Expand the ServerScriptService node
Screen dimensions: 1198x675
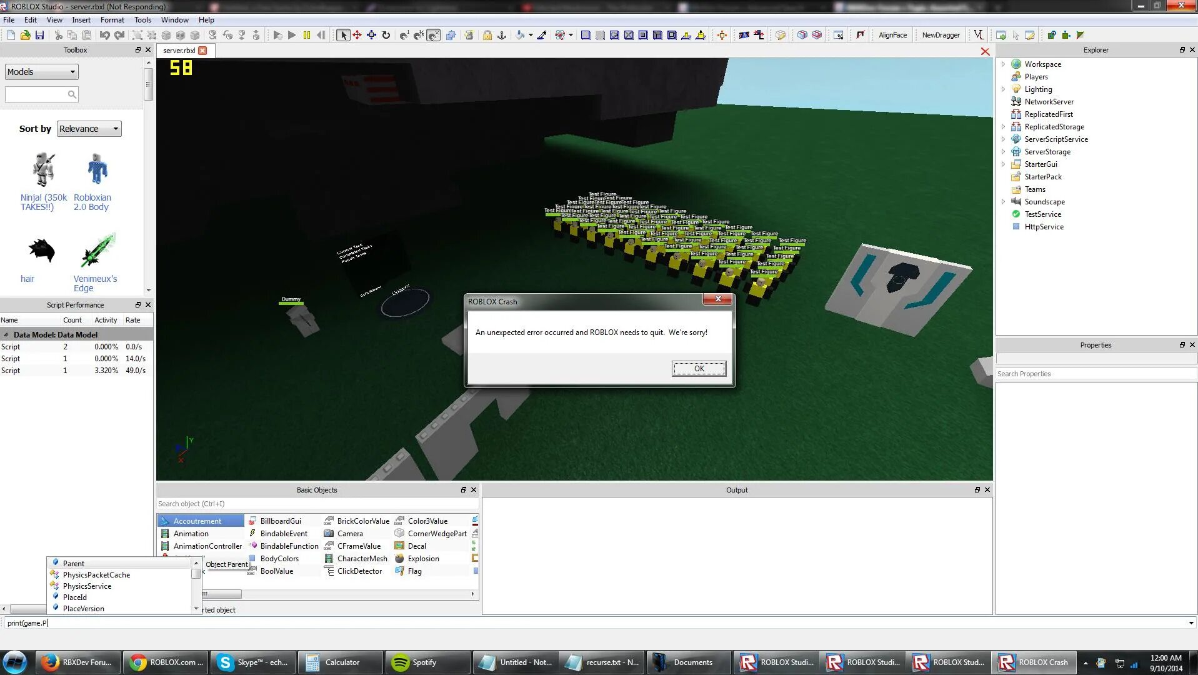point(1003,139)
